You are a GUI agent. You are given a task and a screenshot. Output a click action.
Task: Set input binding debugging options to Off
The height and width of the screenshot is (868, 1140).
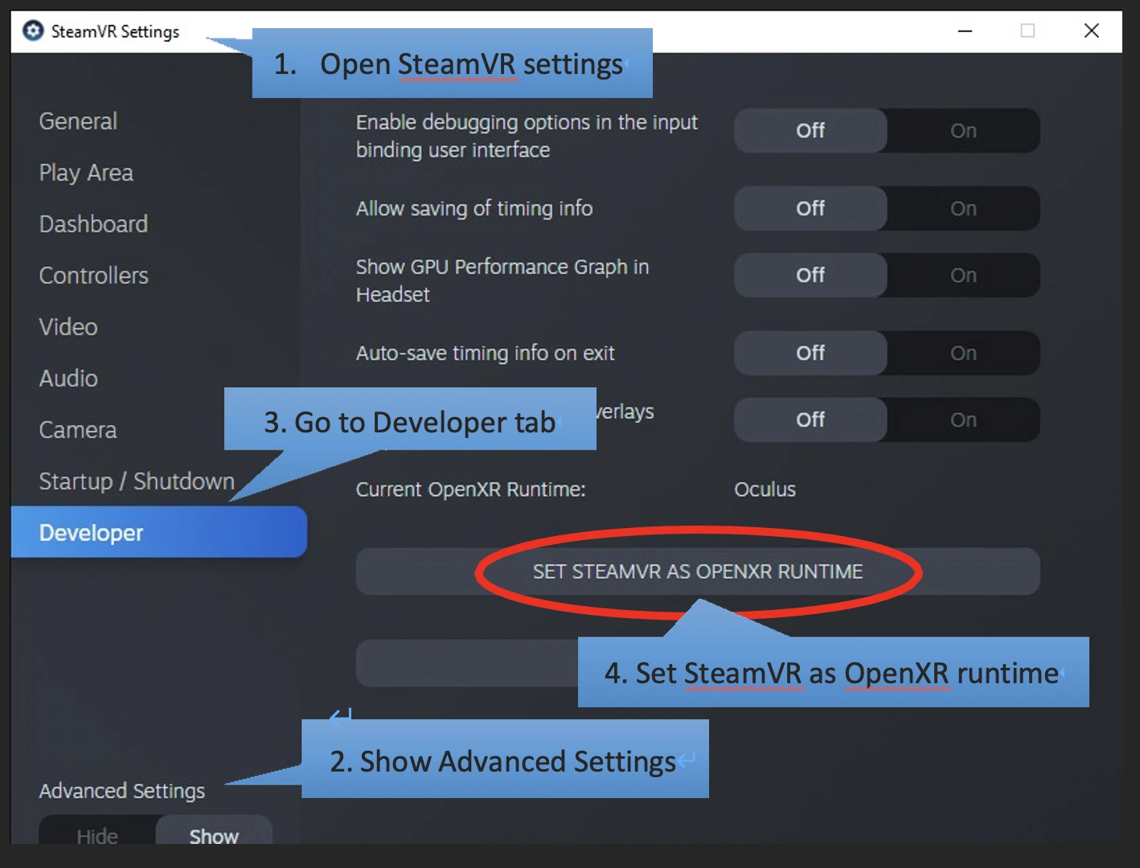810,130
